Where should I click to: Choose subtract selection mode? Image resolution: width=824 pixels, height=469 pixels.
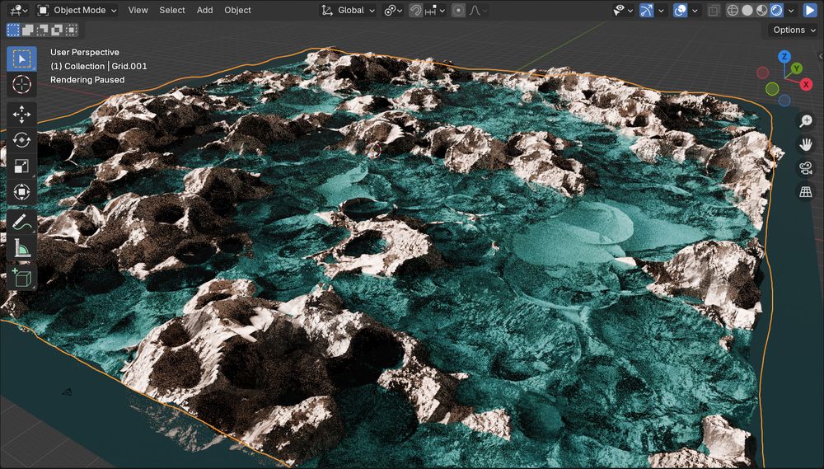(x=43, y=30)
